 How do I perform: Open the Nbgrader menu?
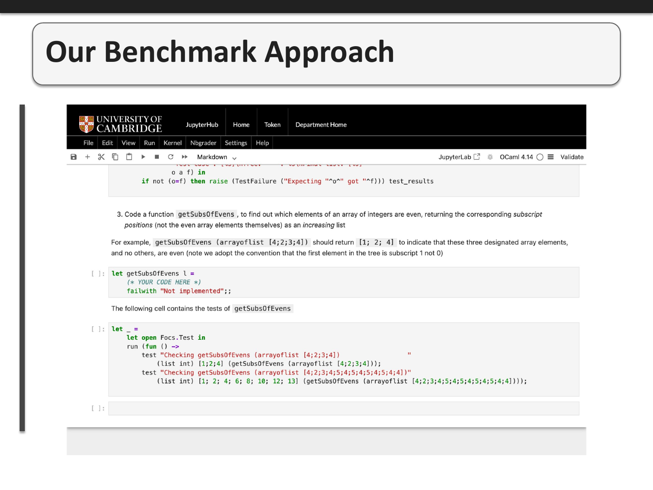(203, 143)
